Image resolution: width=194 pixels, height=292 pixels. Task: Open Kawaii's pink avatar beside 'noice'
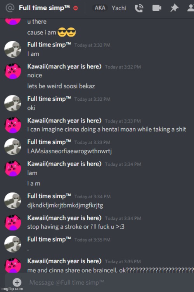coord(13,71)
